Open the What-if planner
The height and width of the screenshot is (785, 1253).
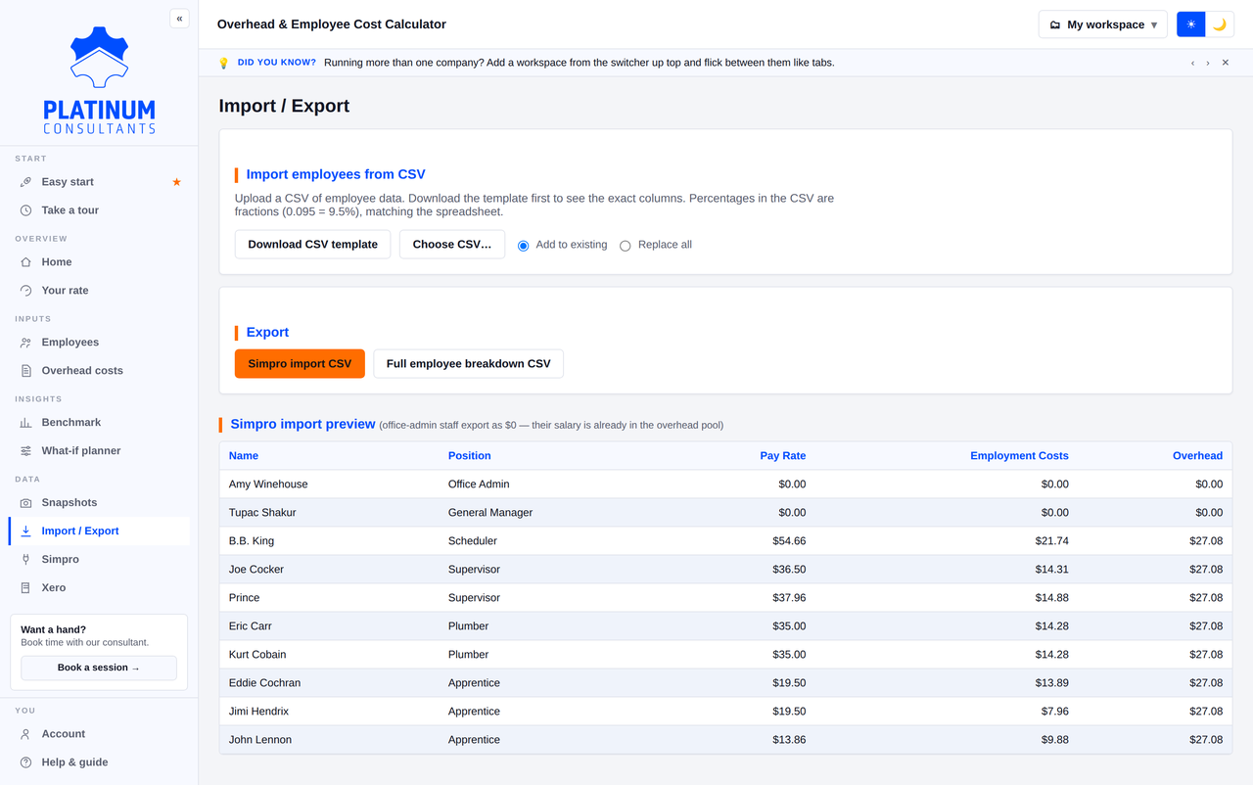pyautogui.click(x=99, y=451)
